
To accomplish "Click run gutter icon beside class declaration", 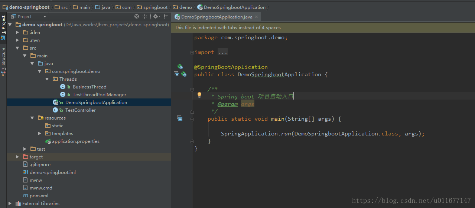I will tap(177, 74).
